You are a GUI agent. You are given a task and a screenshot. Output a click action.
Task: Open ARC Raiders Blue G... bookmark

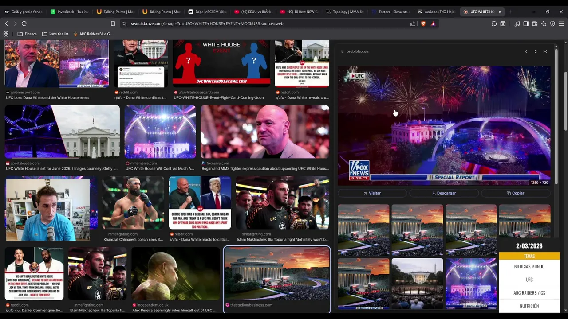coord(93,34)
